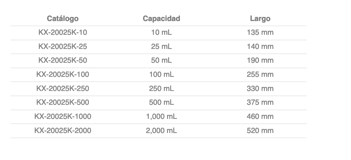Screen dimensions: 351x160
Task: Select the 190 mm length value
Action: 260,60
